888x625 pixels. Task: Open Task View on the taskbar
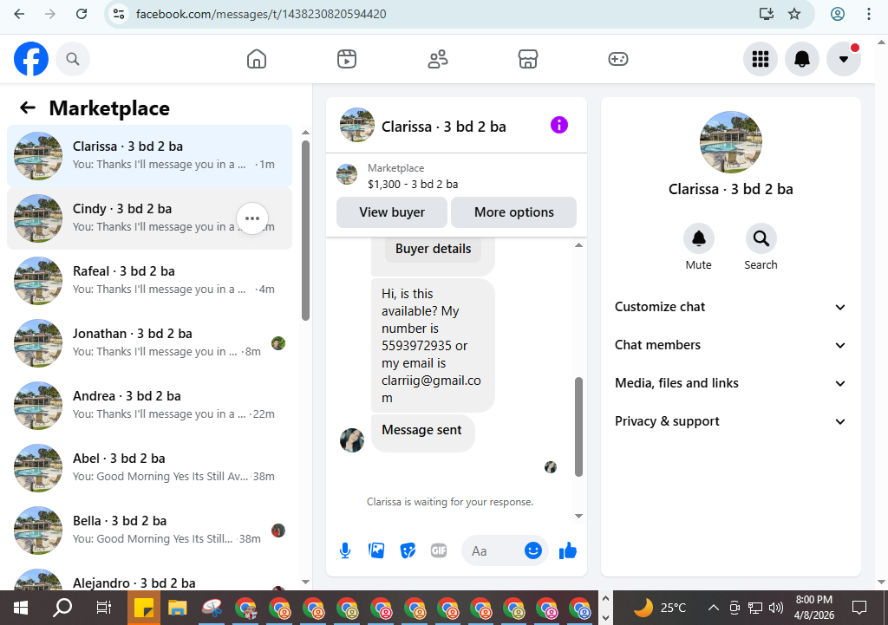coord(104,608)
